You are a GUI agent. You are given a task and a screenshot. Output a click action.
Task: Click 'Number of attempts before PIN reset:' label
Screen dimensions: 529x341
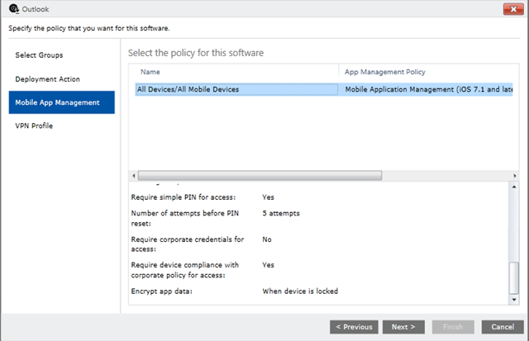185,218
